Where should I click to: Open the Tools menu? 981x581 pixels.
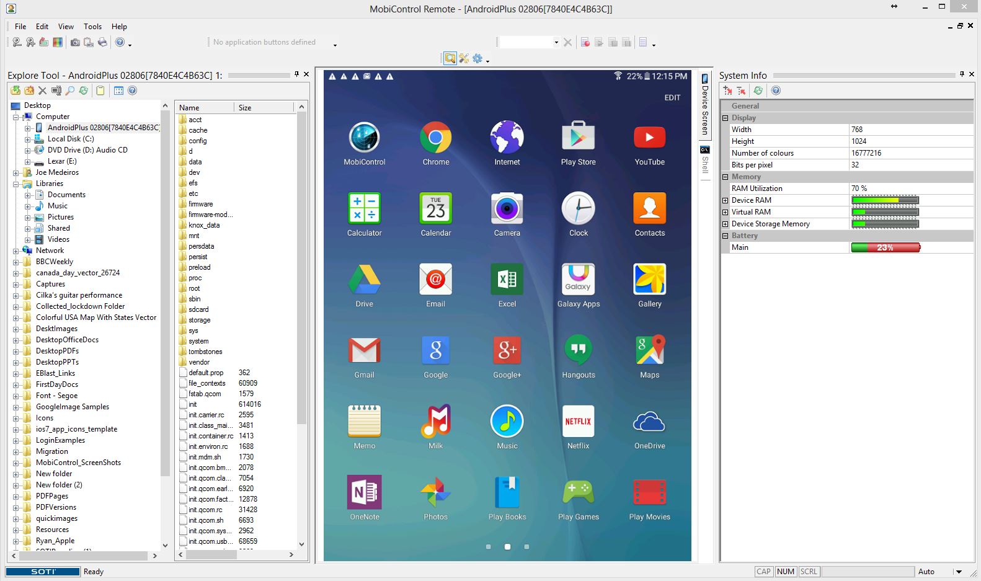tap(92, 27)
